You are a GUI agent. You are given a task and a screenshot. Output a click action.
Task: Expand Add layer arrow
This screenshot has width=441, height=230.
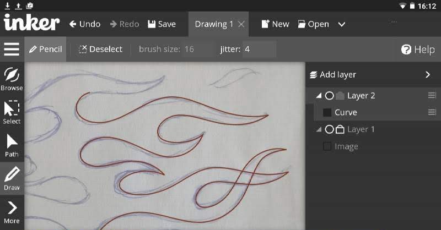[x=428, y=75]
